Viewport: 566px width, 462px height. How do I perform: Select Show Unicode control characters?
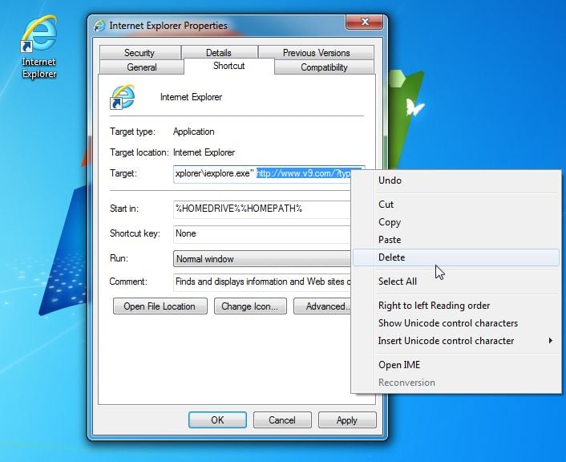point(456,323)
